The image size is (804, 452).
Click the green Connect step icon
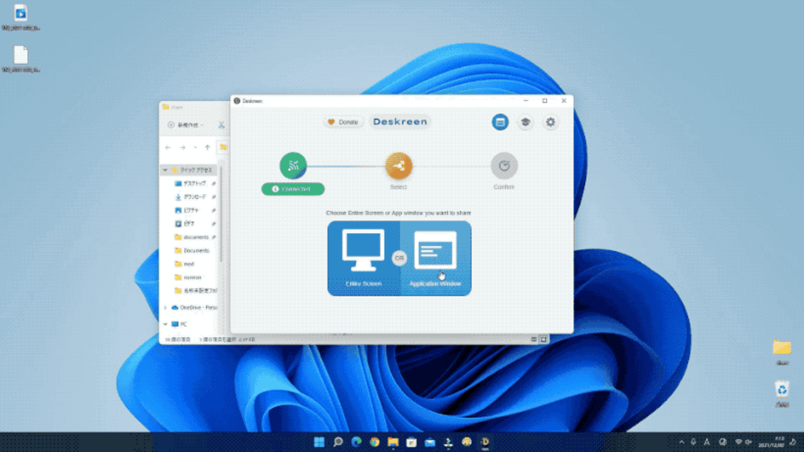(293, 166)
